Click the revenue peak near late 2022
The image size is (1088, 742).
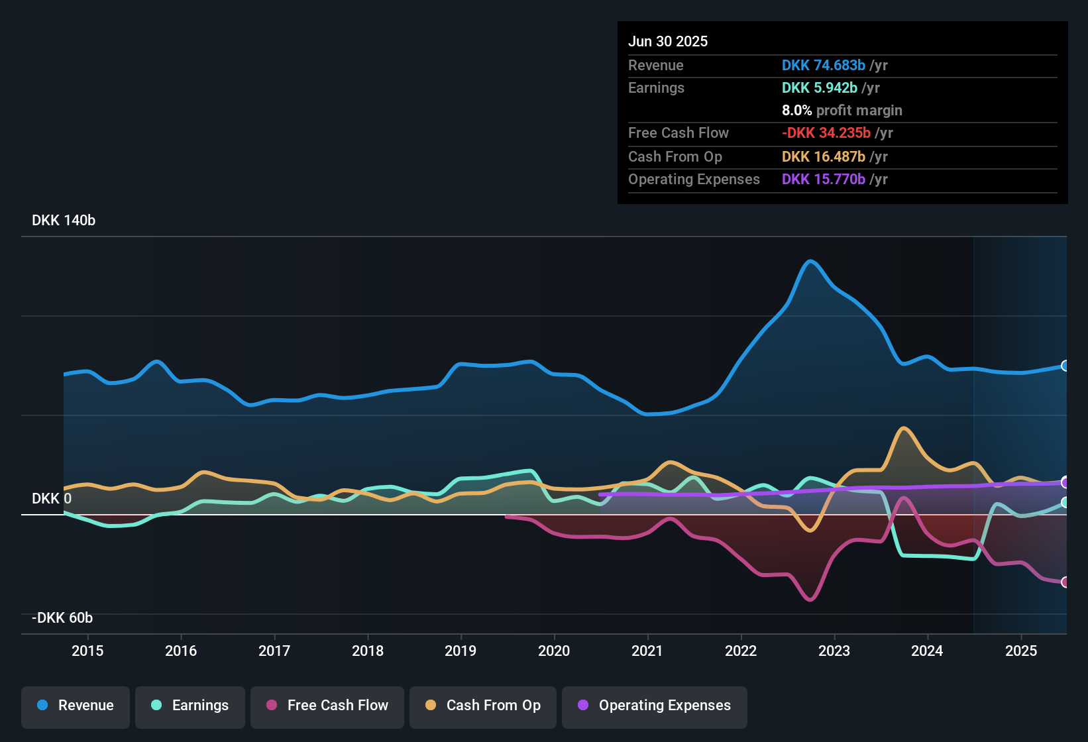[x=810, y=261]
